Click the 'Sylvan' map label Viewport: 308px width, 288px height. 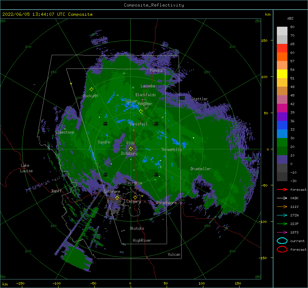point(131,101)
